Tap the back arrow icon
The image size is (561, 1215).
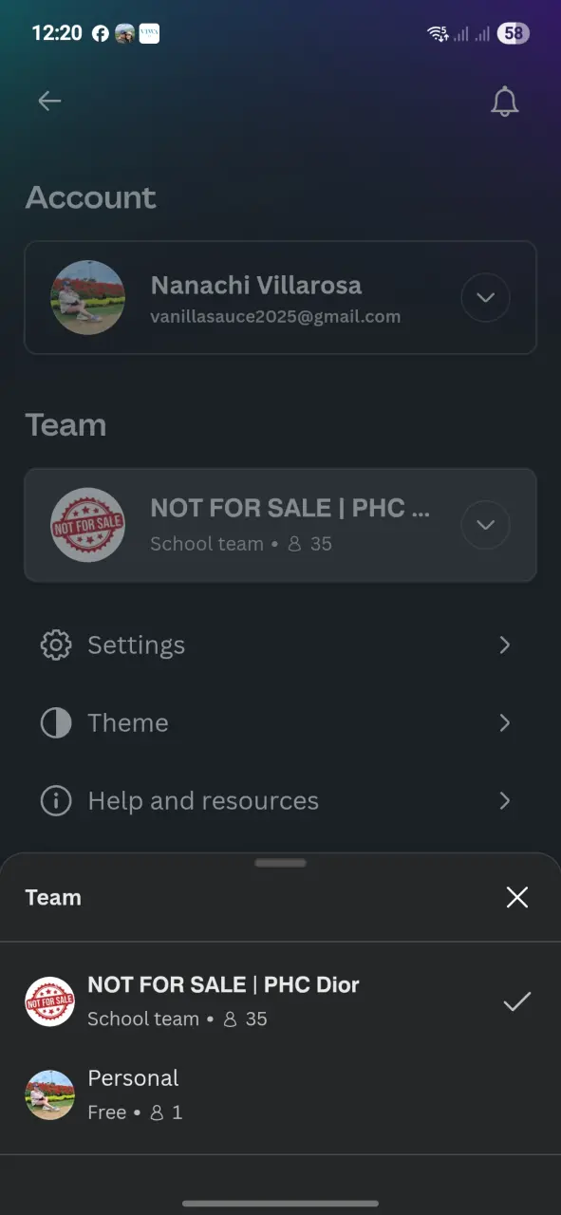click(49, 101)
